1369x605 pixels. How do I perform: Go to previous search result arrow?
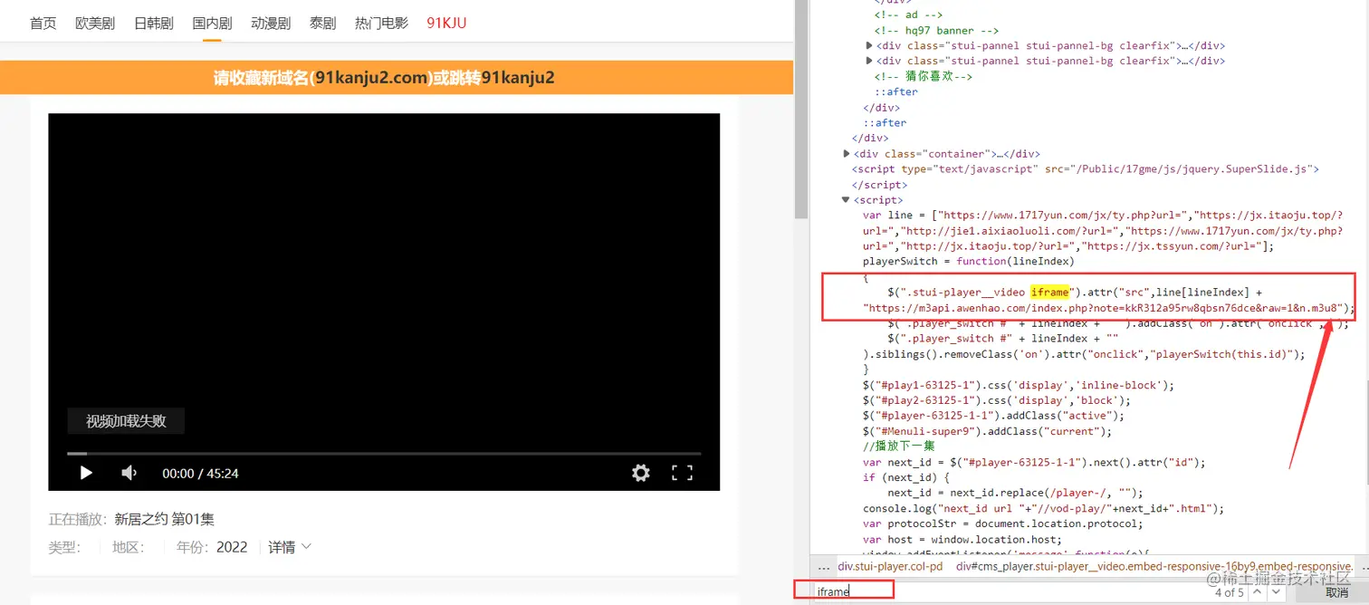pos(1257,591)
